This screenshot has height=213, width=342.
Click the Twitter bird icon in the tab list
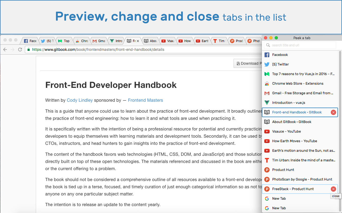[x=267, y=64]
